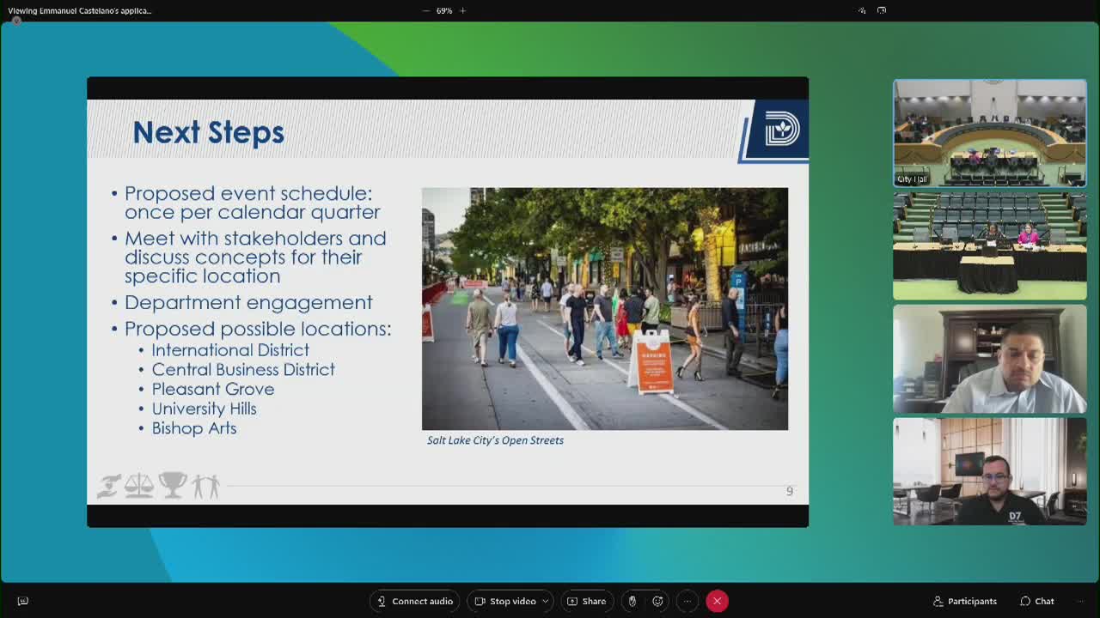The width and height of the screenshot is (1100, 618).
Task: Open the annotate tool in the top bar
Action: pyautogui.click(x=862, y=10)
